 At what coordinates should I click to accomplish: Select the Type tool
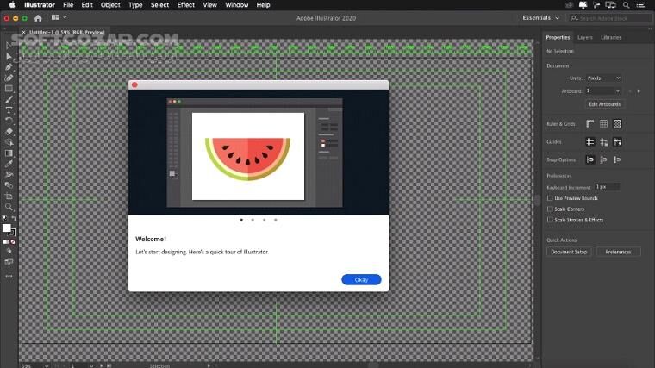click(9, 110)
